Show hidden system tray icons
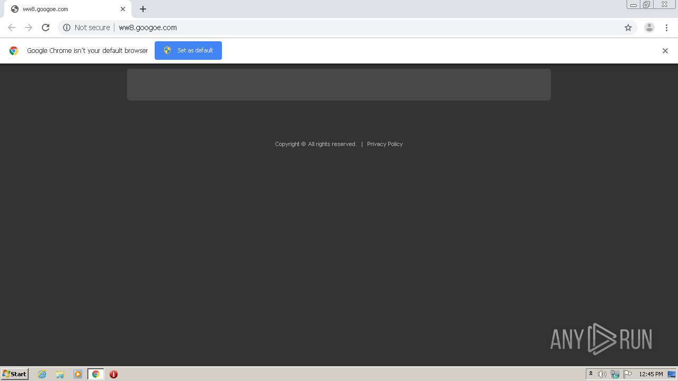Image resolution: width=678 pixels, height=381 pixels. [591, 374]
